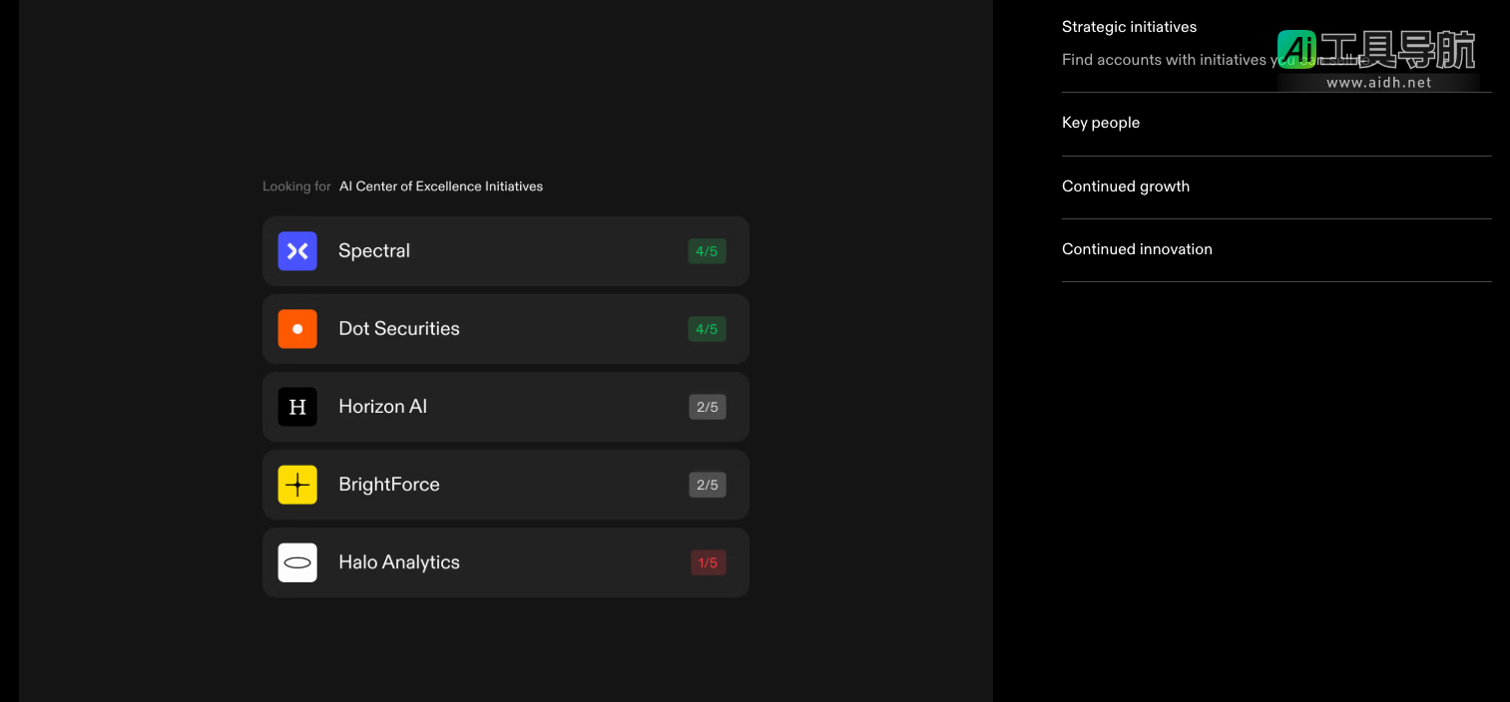Select the Horizon AI account name
Viewport: 1510px width, 702px height.
point(382,407)
